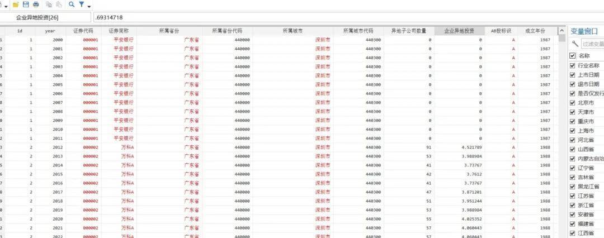Click the 3.951244 cell in the 2018 row

coord(459,201)
